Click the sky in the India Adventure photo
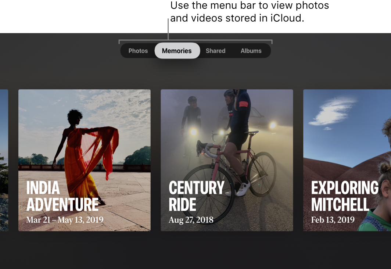Viewport: 391px width, 269px height. (110, 107)
